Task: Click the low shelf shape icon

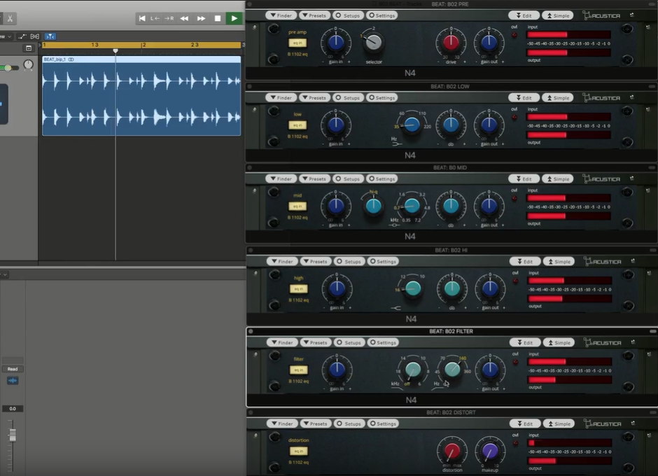Action: (396, 144)
